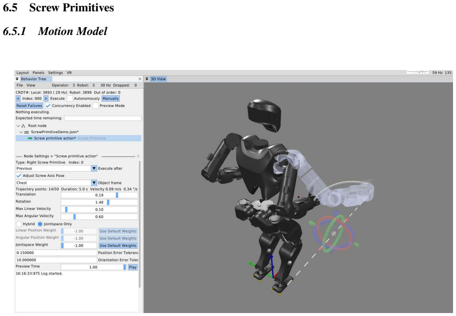
Task: Click 'Nothing executing.' status text
Action: pyautogui.click(x=33, y=112)
